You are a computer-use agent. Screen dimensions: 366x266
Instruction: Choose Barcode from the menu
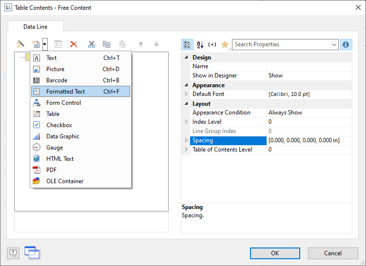pos(80,80)
